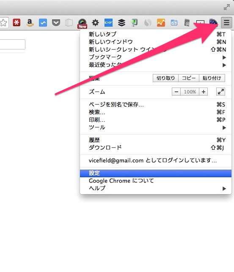Click the blue checkmark extension icon
This screenshot has height=272, width=234.
[x=43, y=23]
